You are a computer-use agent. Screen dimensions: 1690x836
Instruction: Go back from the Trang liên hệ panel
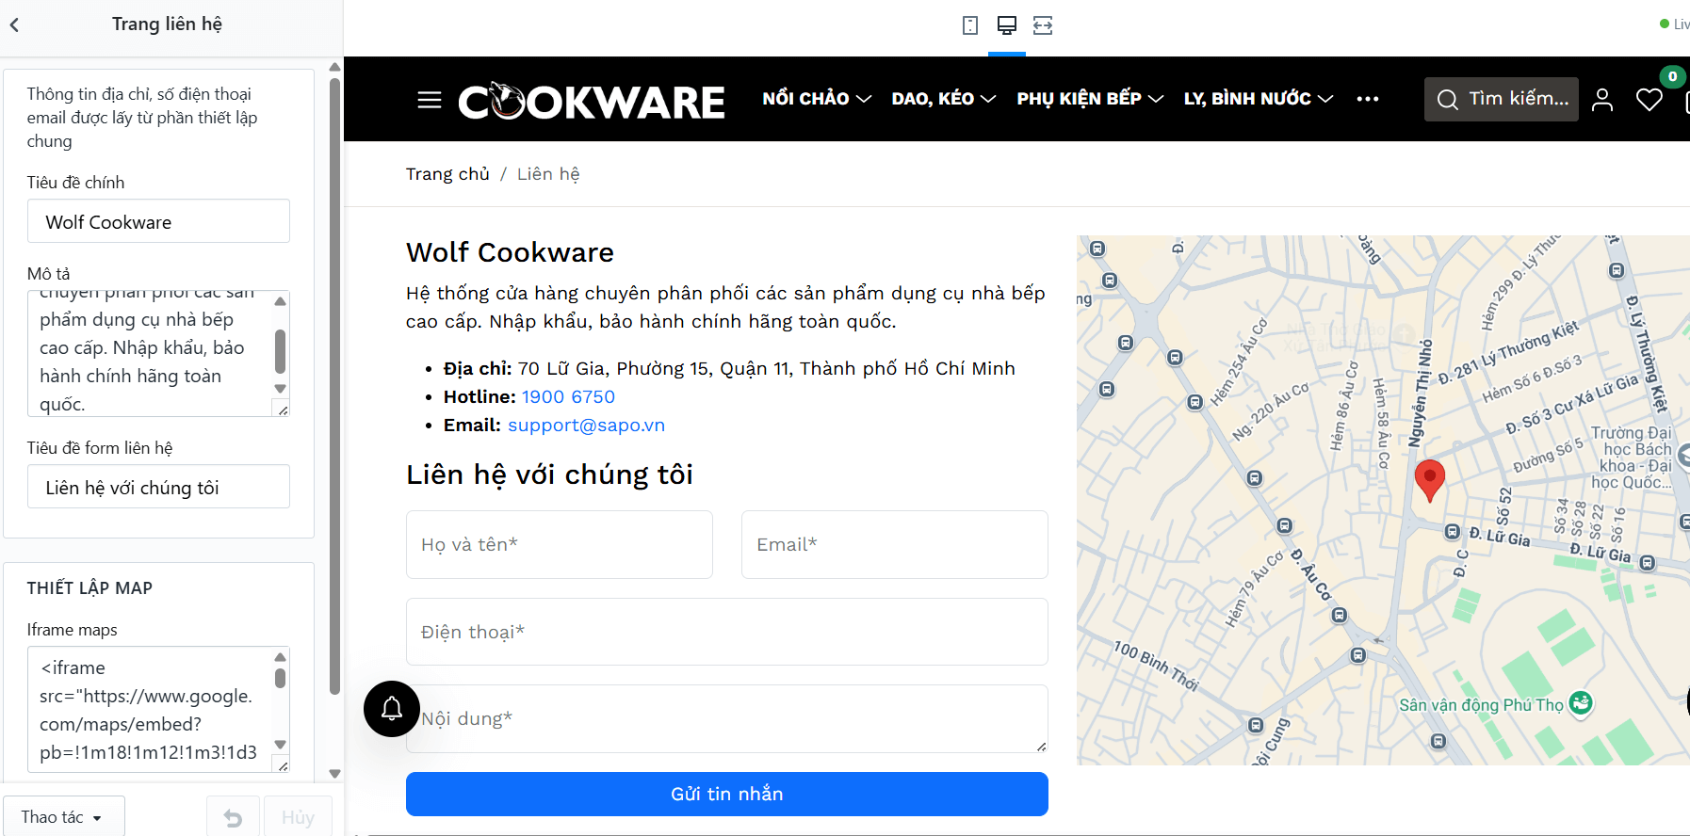(14, 24)
